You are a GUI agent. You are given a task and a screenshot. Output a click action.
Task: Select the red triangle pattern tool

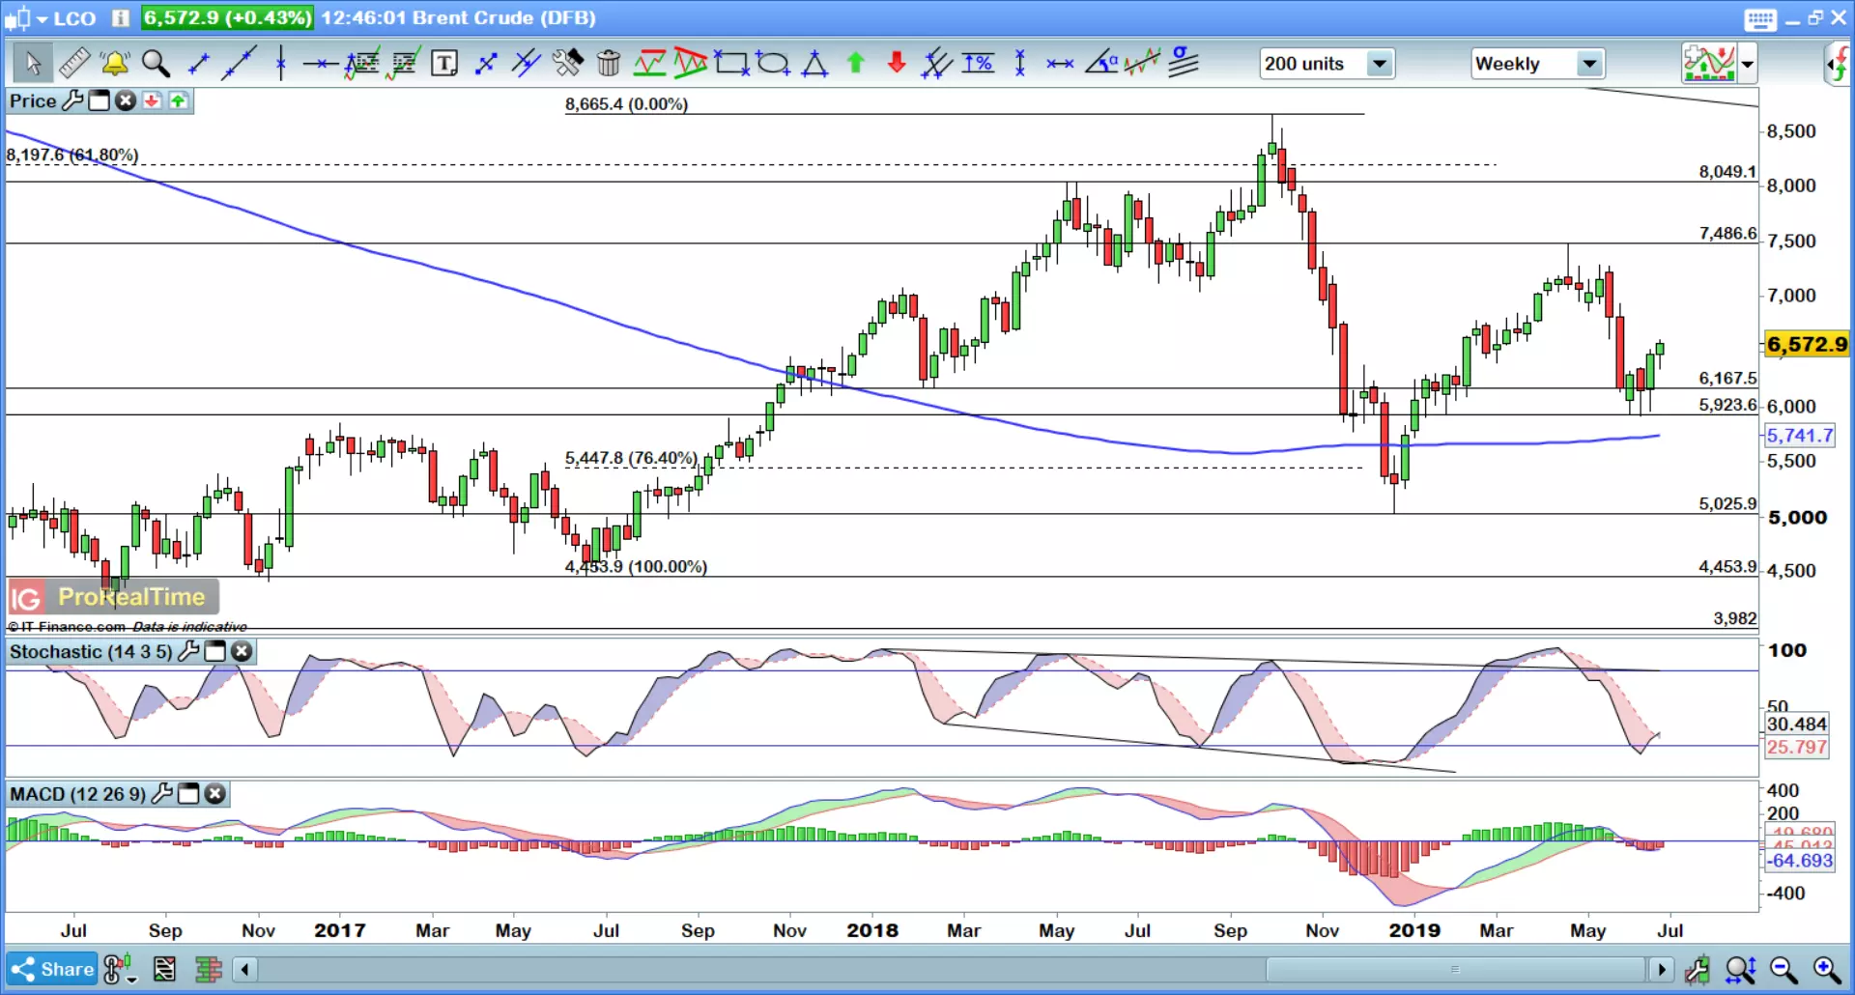690,64
